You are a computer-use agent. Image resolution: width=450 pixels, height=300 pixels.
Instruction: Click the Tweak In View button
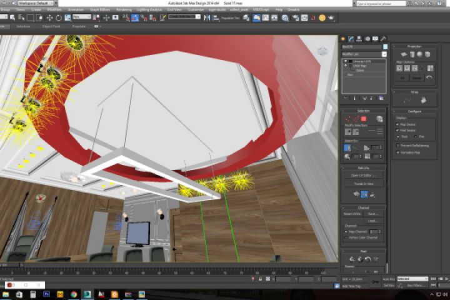pyautogui.click(x=364, y=184)
